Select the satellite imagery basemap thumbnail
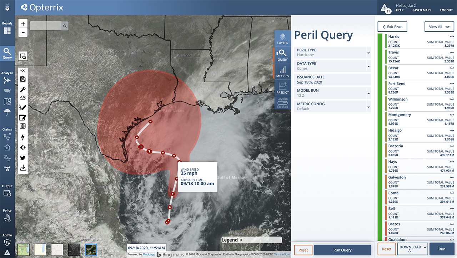Image resolution: width=457 pixels, height=258 pixels. pos(91,249)
